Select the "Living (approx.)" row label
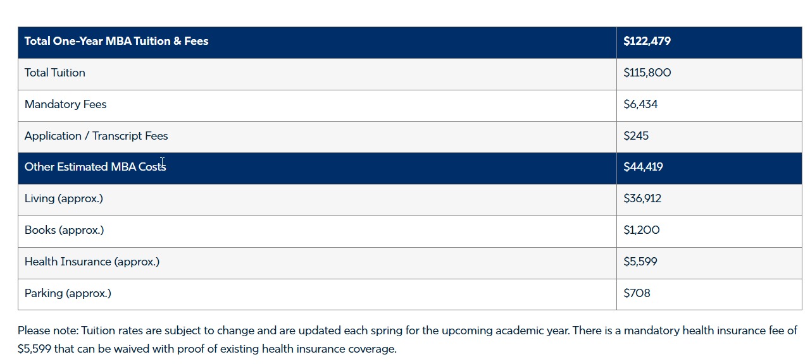This screenshot has height=364, width=810. (63, 198)
